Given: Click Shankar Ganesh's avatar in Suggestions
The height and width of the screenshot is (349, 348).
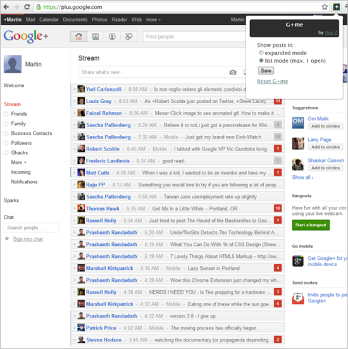Looking at the screenshot, I should 298,164.
